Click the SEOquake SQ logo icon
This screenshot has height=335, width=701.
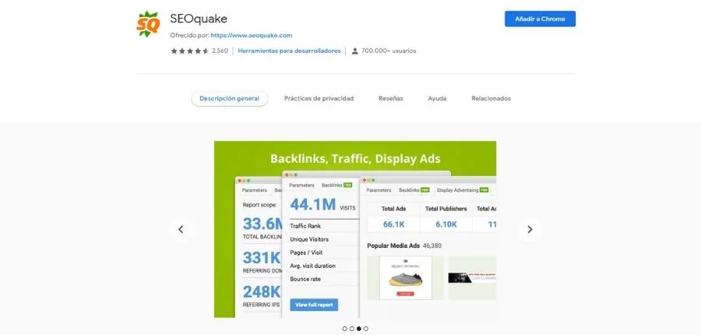tap(148, 25)
